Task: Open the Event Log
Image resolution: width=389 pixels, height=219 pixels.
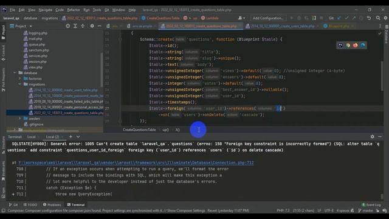Action: click(371, 205)
